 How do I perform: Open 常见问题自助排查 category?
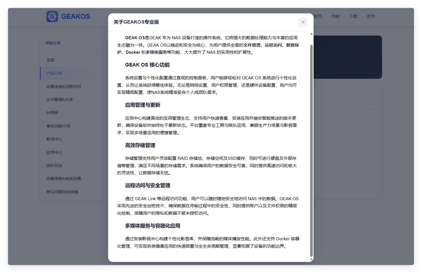coord(62,192)
